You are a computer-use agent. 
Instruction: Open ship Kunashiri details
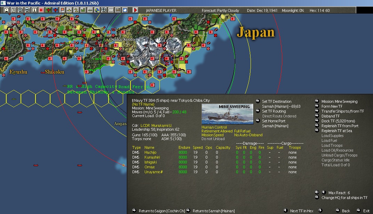(152, 157)
